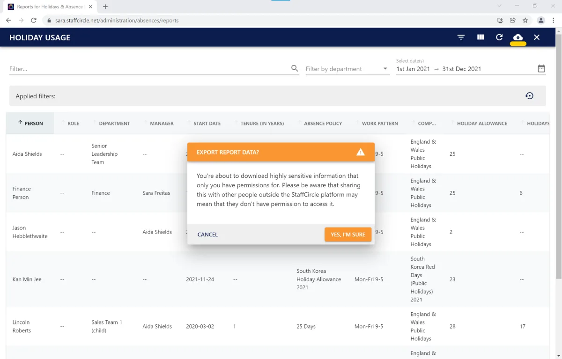Sort by Role column header
Screen dimensions: 562x359
pos(73,124)
